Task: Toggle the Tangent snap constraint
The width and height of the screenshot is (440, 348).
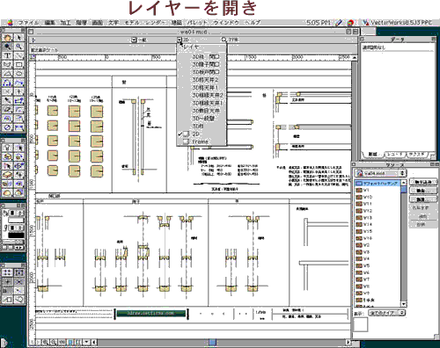Action: (x=19, y=300)
